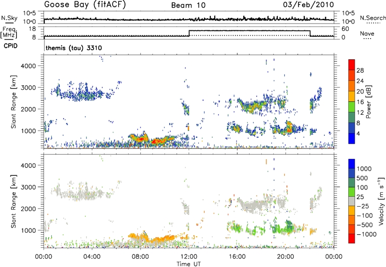Click the 08:00 time tick label
The image size is (386, 267).
140,257
